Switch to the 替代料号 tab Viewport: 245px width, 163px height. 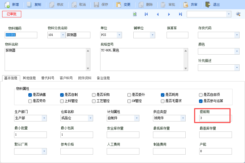coord(48,78)
